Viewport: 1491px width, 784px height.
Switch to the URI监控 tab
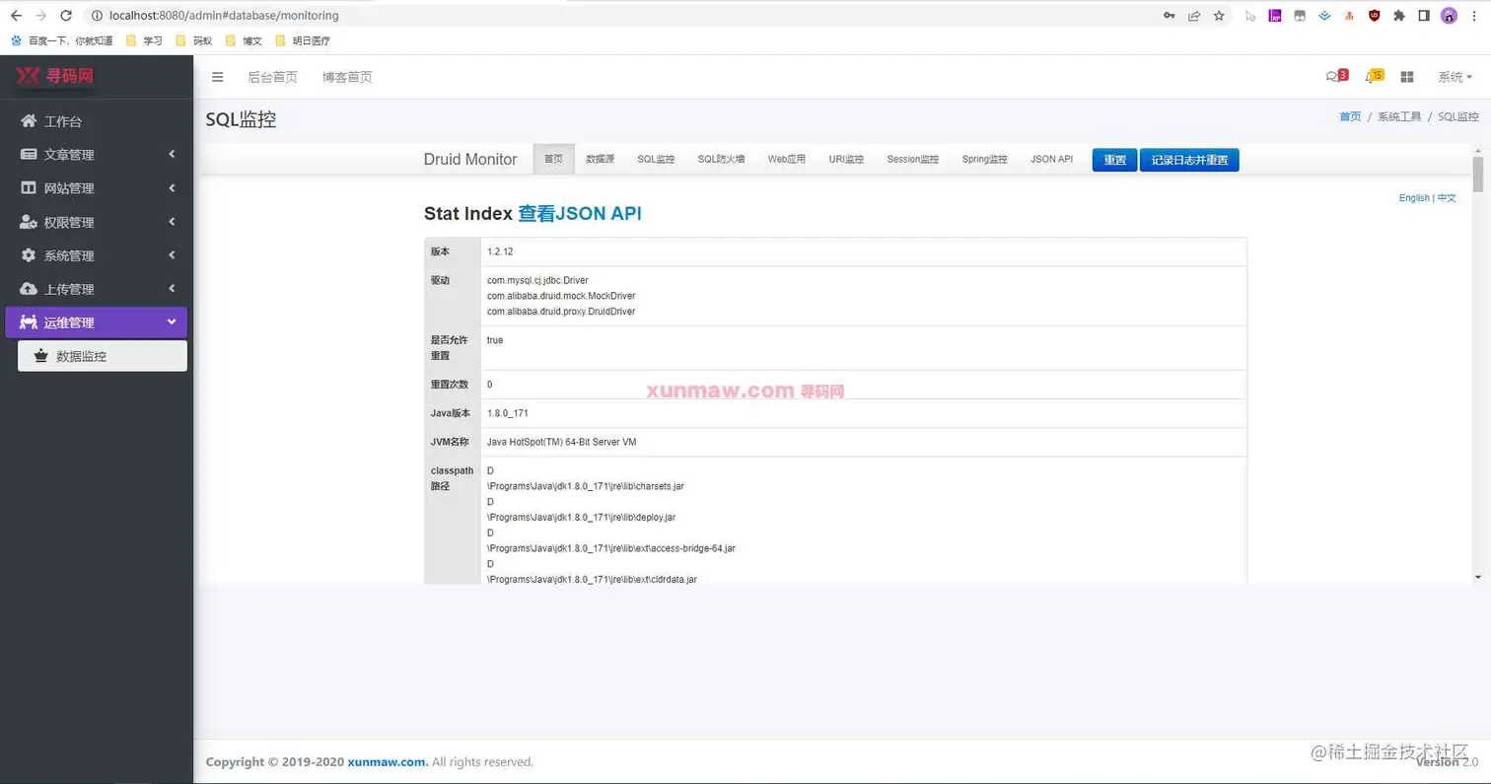[x=846, y=159]
